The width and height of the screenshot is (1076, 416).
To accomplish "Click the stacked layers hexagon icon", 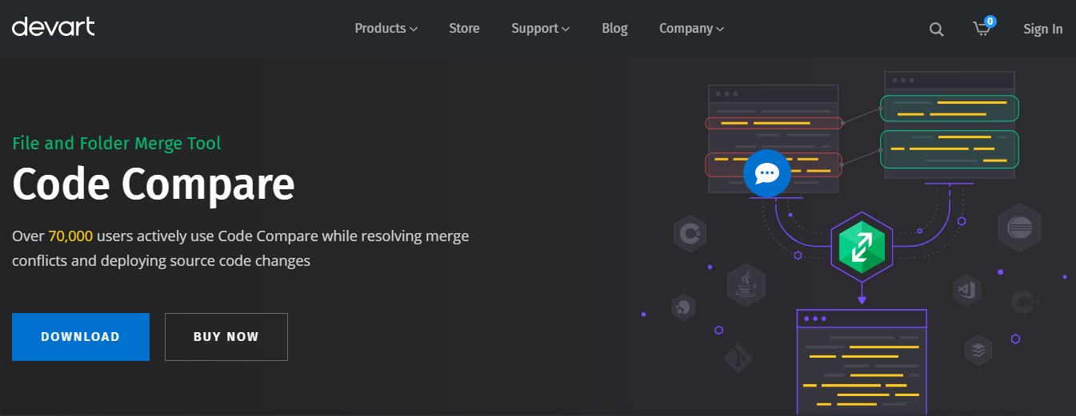I will point(978,350).
